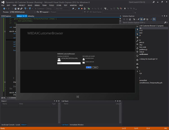The image size is (169, 130).
Task: Rotate simulator counterclockwise
Action: pos(137,52)
